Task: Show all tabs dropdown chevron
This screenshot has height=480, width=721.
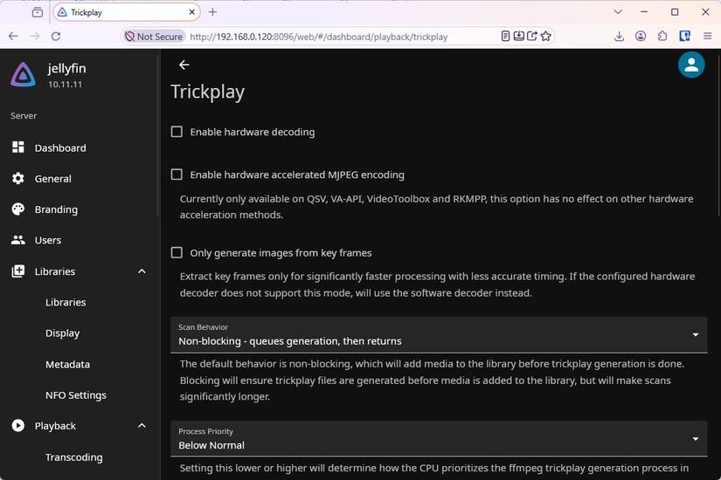Action: point(618,12)
